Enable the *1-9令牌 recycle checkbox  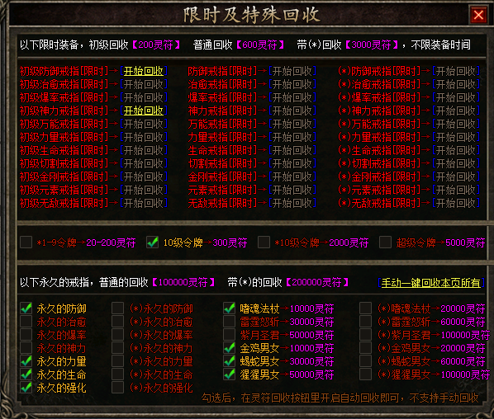pyautogui.click(x=26, y=242)
